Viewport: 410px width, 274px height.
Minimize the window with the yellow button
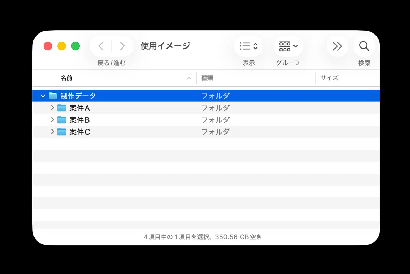pyautogui.click(x=61, y=46)
